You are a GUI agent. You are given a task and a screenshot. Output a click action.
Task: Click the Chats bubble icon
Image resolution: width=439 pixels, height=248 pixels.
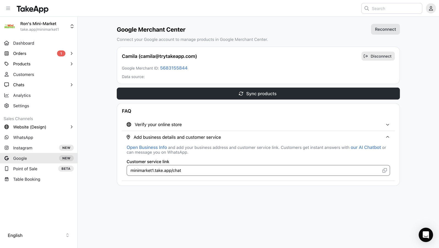[7, 85]
